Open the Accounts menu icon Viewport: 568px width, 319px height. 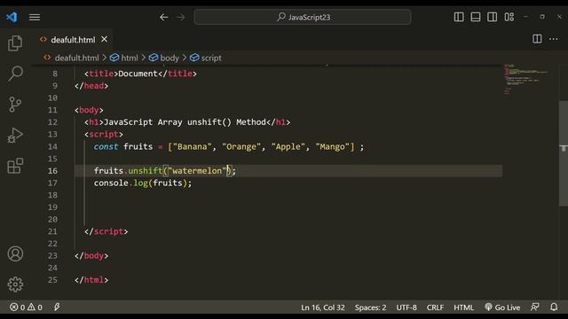point(15,254)
